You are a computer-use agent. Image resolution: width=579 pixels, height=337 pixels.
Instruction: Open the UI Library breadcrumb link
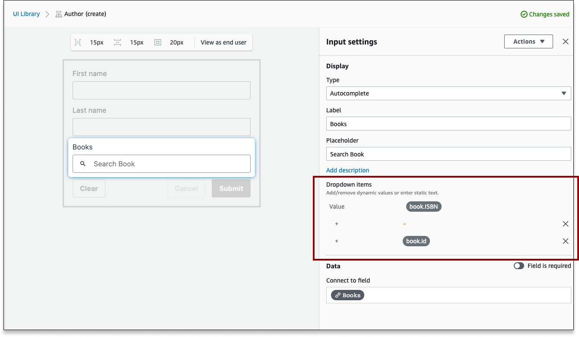(26, 14)
